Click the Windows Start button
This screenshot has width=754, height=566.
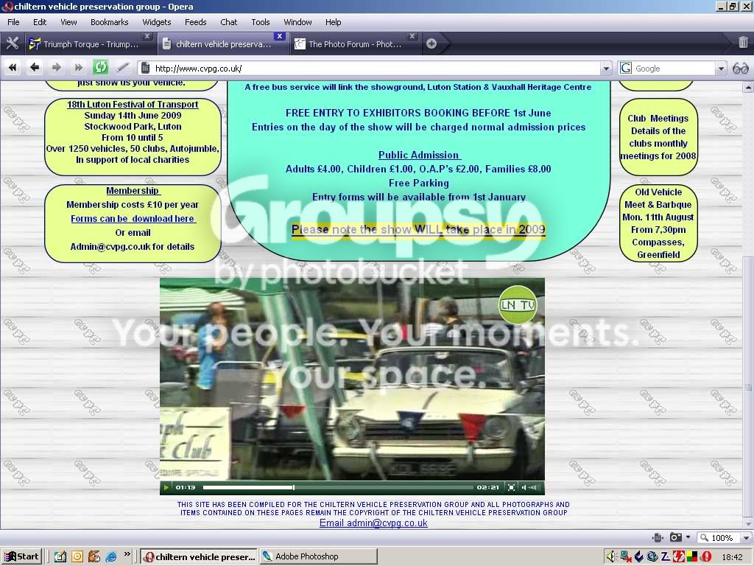click(21, 557)
